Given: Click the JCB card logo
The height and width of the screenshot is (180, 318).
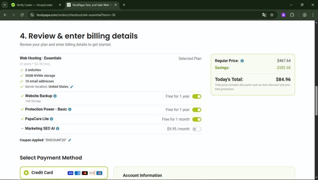Looking at the screenshot, I should point(99,173).
